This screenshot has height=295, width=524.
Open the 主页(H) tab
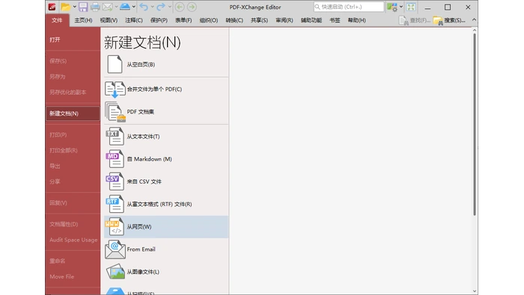(x=83, y=20)
